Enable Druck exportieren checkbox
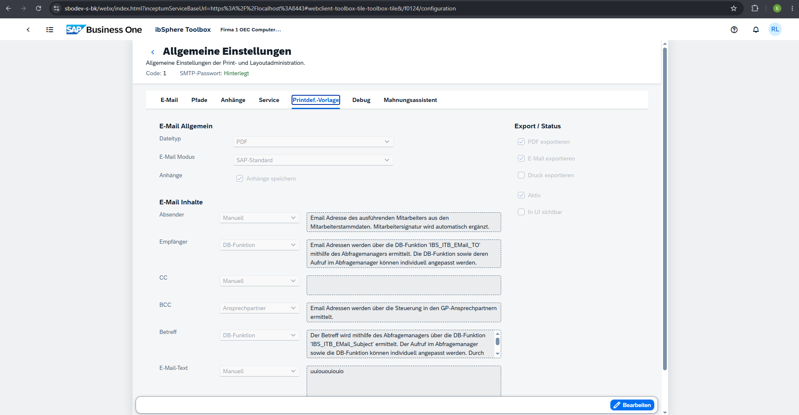This screenshot has width=799, height=415. pos(521,175)
